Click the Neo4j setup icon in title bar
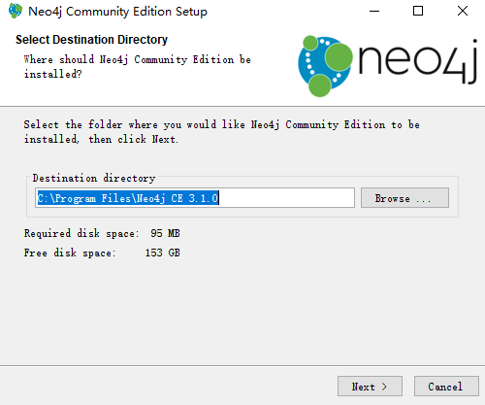The image size is (485, 405). [x=16, y=11]
